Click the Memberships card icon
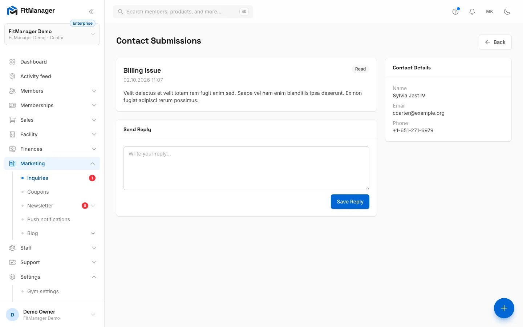The height and width of the screenshot is (327, 523). click(12, 105)
